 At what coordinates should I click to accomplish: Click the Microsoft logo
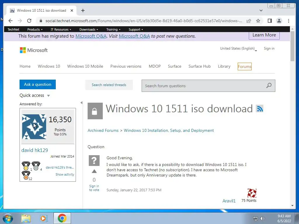(x=34, y=50)
